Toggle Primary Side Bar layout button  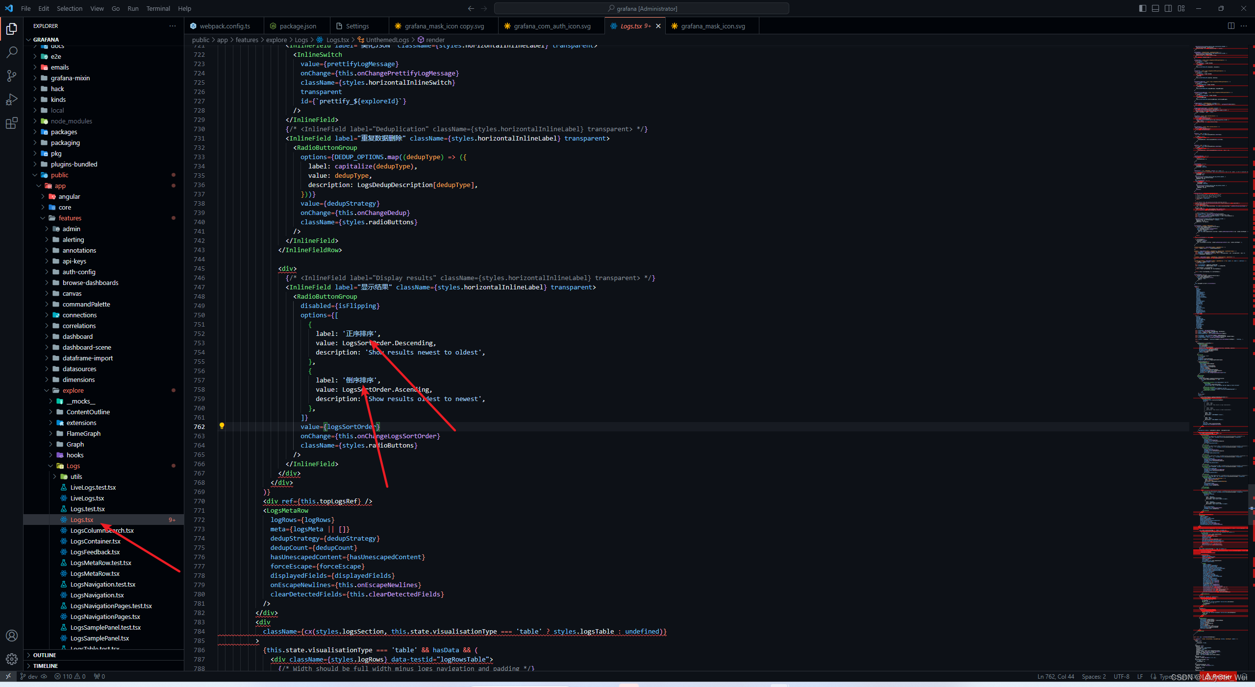tap(1143, 8)
